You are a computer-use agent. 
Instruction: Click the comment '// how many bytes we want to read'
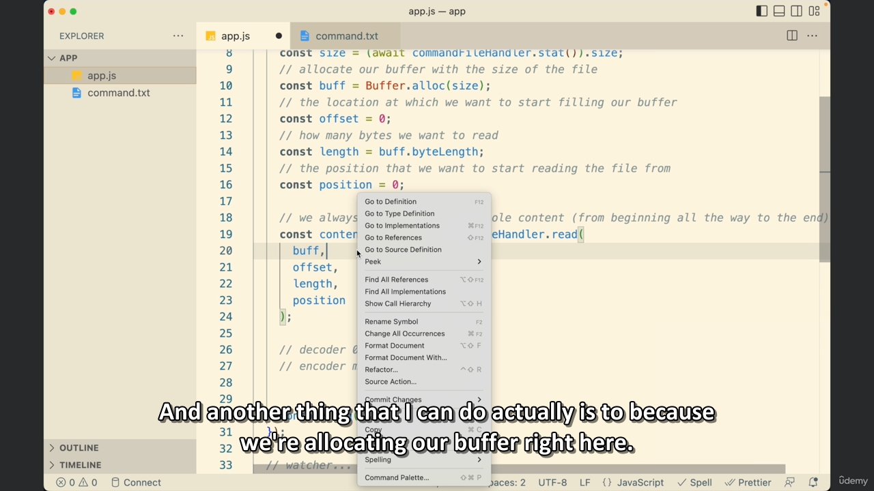coord(389,136)
